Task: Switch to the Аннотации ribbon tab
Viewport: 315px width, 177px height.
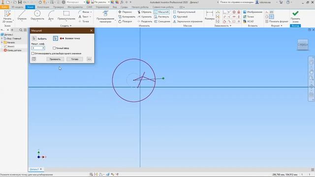Action: 43,7
